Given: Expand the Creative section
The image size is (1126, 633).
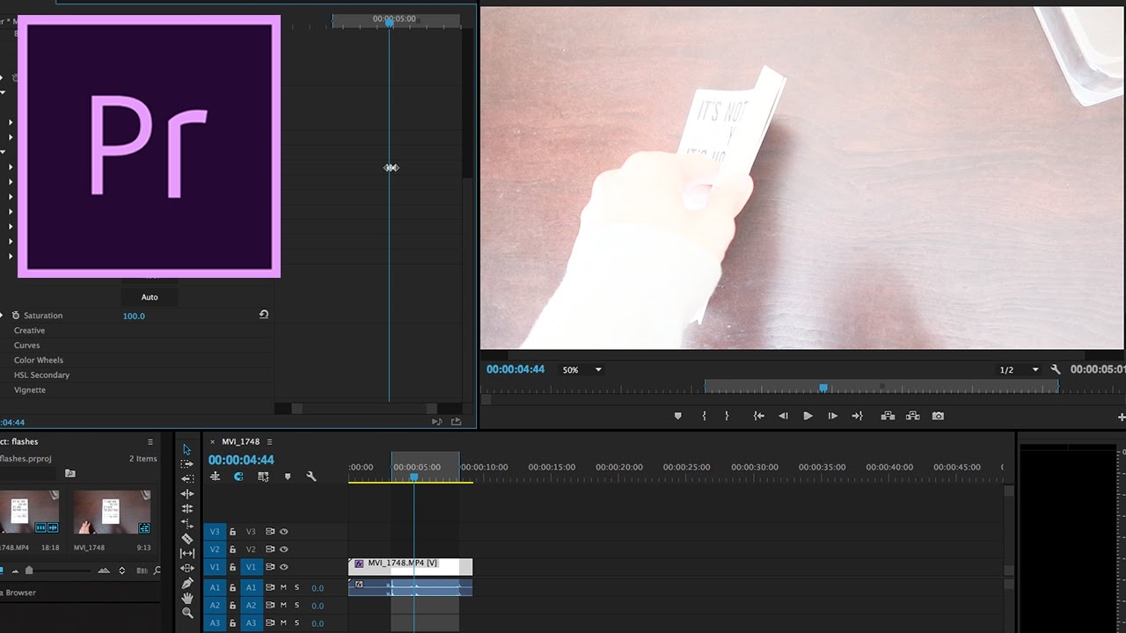Looking at the screenshot, I should (x=29, y=331).
